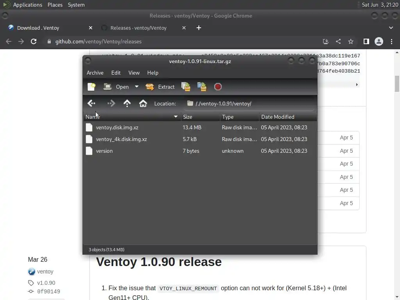Go forward in archive location history
Viewport: 400px width, 300px height.
[x=111, y=103]
